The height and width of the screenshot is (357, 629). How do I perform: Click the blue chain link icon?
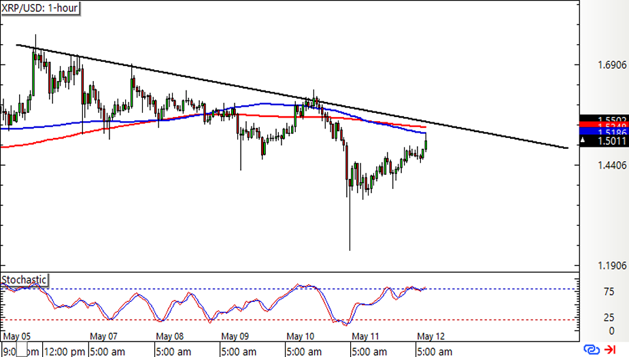coord(592,350)
